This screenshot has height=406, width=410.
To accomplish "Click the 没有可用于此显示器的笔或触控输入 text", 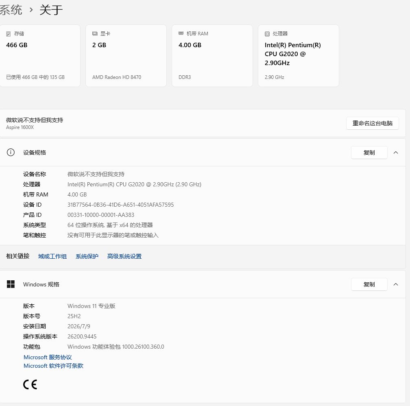I will click(113, 235).
